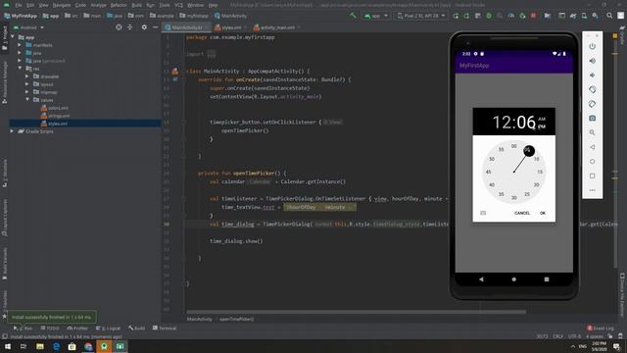Click the Debug app bug icon
The image size is (627, 353).
pyautogui.click(x=489, y=16)
